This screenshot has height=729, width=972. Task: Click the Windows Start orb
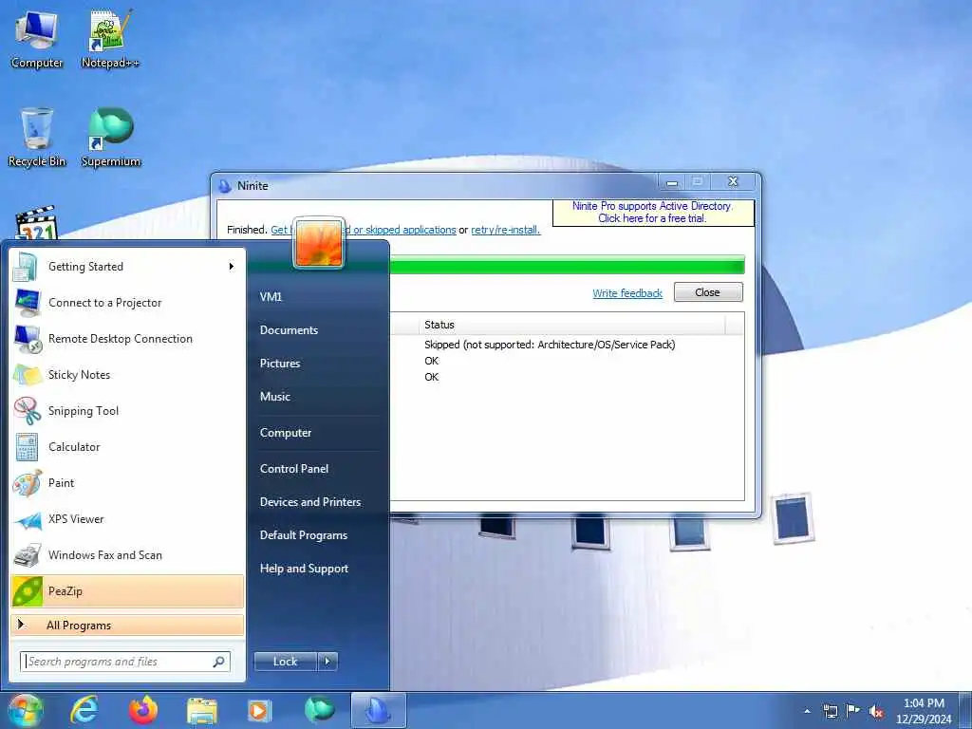point(25,710)
